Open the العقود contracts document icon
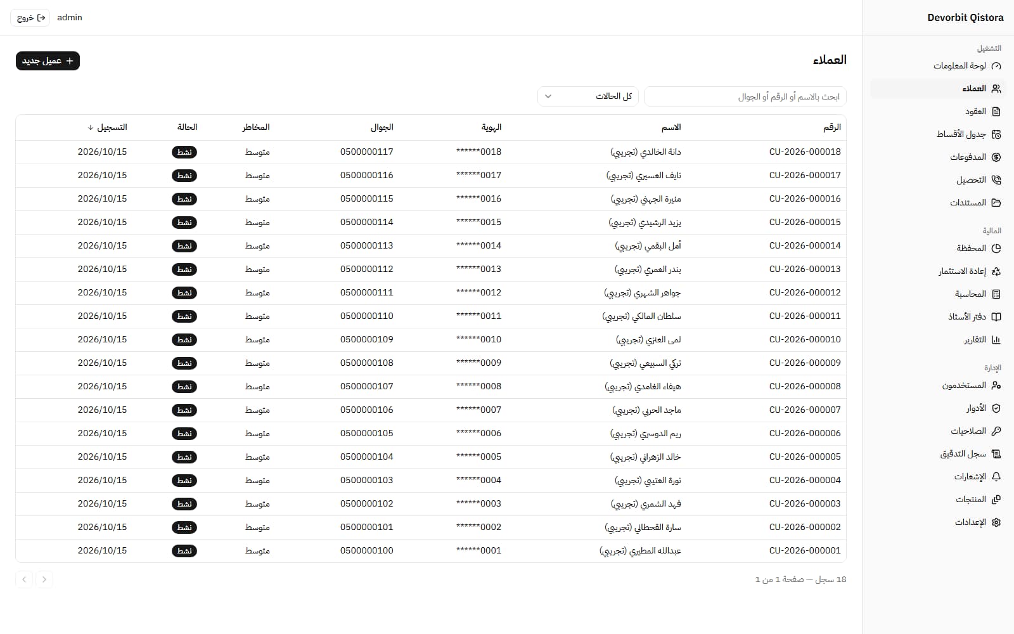Screen dimensions: 1014x634 tap(996, 112)
